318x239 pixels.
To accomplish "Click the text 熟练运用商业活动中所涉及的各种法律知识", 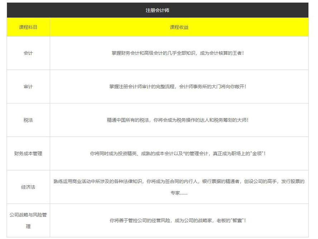I will (97, 181).
